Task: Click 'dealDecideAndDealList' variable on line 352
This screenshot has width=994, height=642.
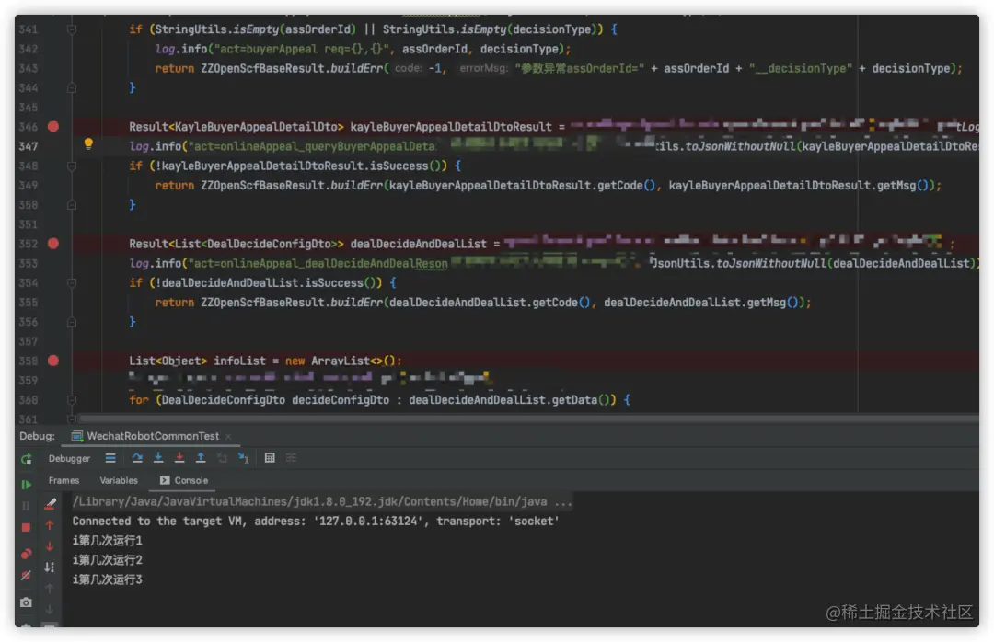Action: [419, 244]
